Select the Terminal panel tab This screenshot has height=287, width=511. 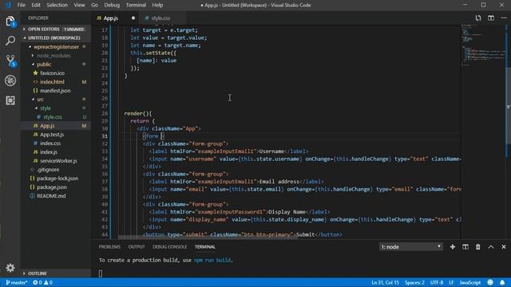(x=205, y=247)
